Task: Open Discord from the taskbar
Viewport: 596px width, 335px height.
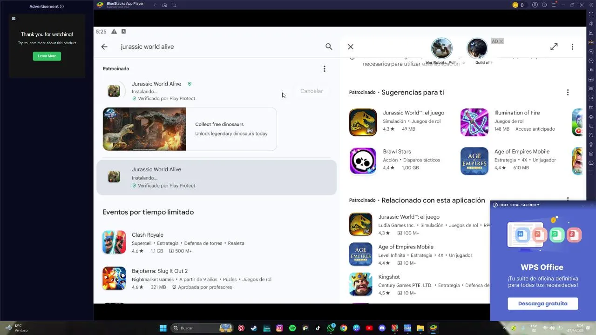Action: (382, 328)
